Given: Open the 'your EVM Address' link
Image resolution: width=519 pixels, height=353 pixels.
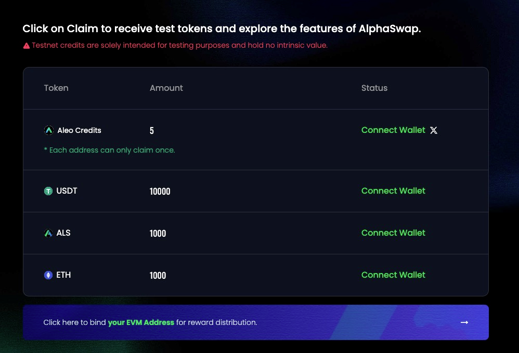Looking at the screenshot, I should coord(141,322).
